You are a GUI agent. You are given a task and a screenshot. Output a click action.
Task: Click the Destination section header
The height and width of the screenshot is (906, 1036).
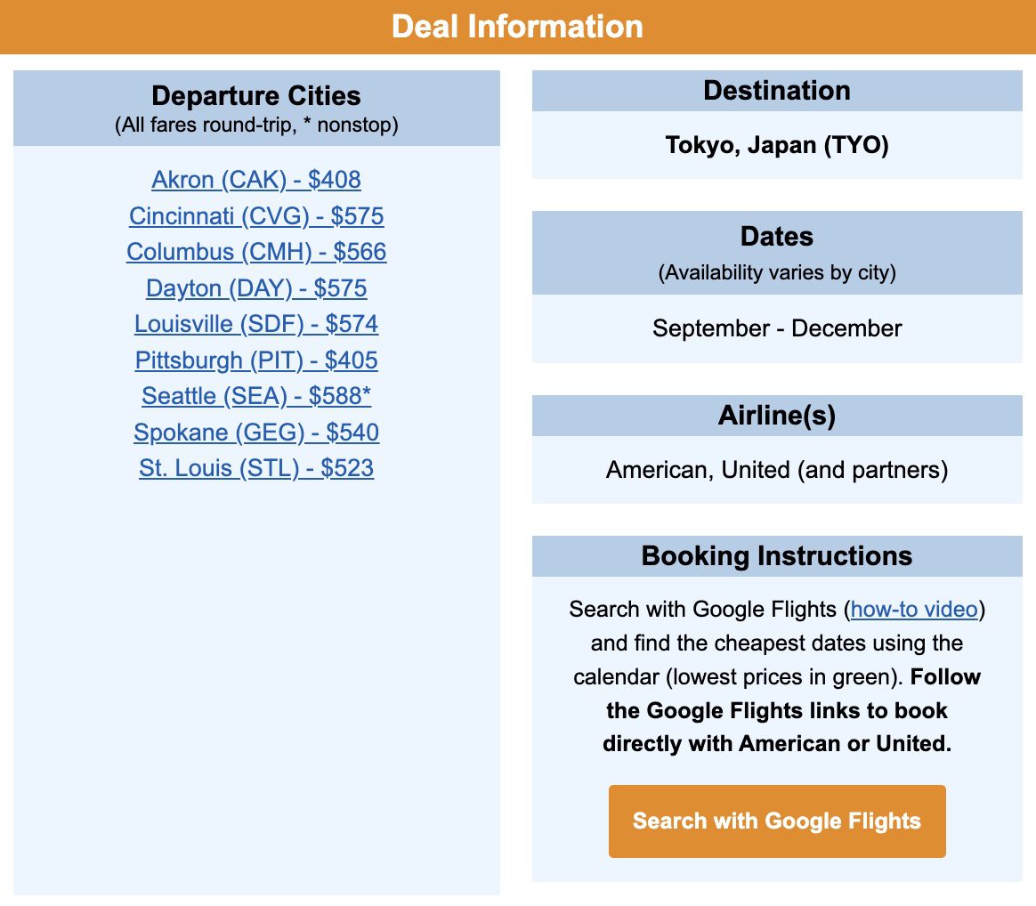click(777, 90)
